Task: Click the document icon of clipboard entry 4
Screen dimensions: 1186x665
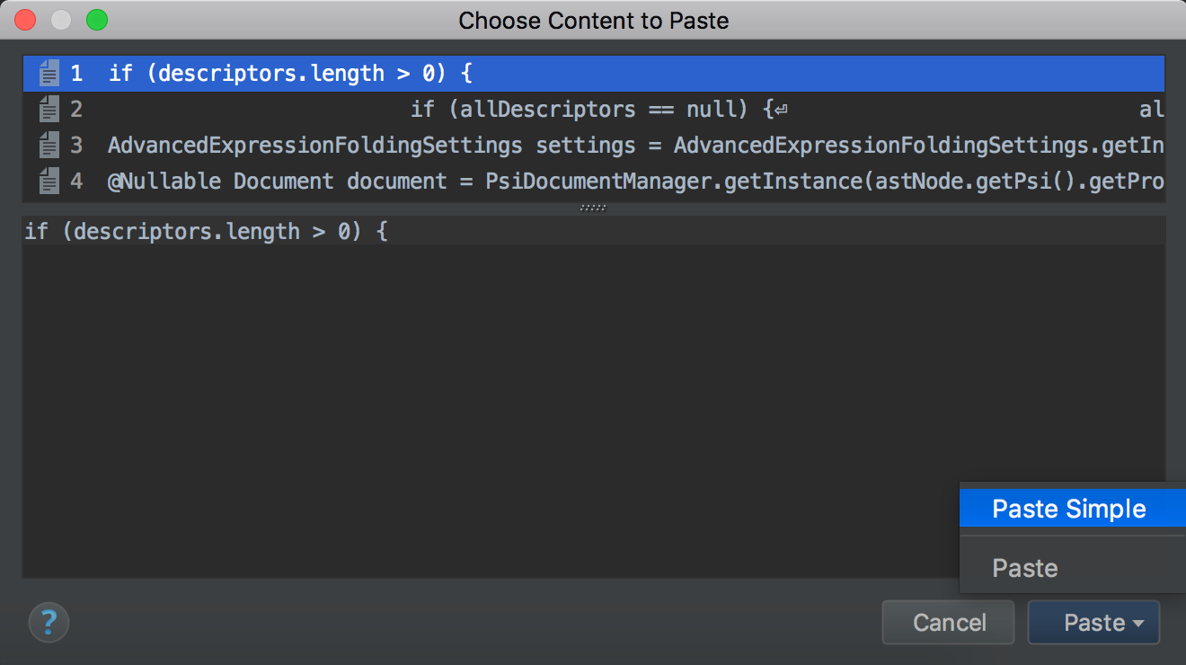Action: click(49, 182)
